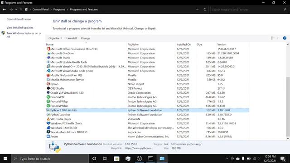Screen dimensions: 290x163
Task: Click the Cortana circle taskbar icon
Action: [94, 158]
